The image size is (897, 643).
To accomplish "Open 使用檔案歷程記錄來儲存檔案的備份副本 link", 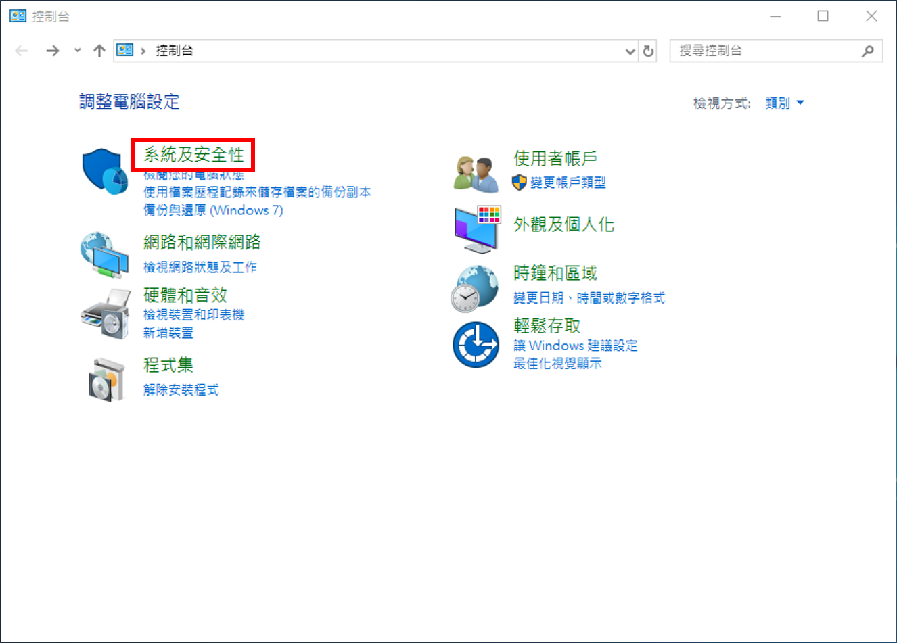I will 257,192.
